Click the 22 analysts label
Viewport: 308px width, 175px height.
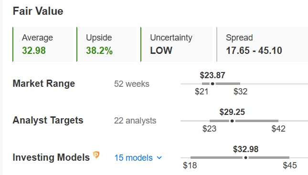[x=135, y=121]
